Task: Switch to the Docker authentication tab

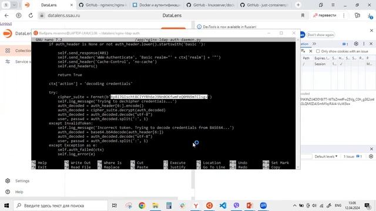Action: click(x=157, y=5)
